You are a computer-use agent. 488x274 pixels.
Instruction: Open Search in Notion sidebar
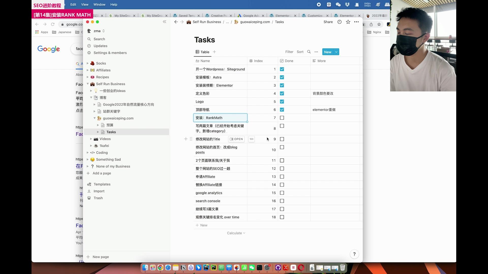pyautogui.click(x=99, y=39)
